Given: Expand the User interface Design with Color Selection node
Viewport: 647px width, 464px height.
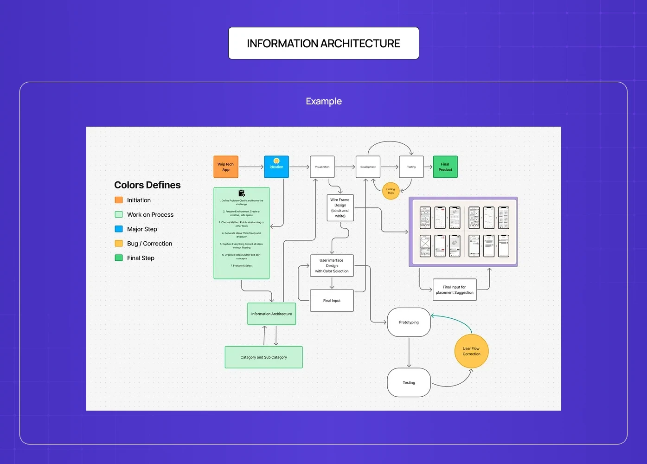Looking at the screenshot, I should (x=332, y=265).
